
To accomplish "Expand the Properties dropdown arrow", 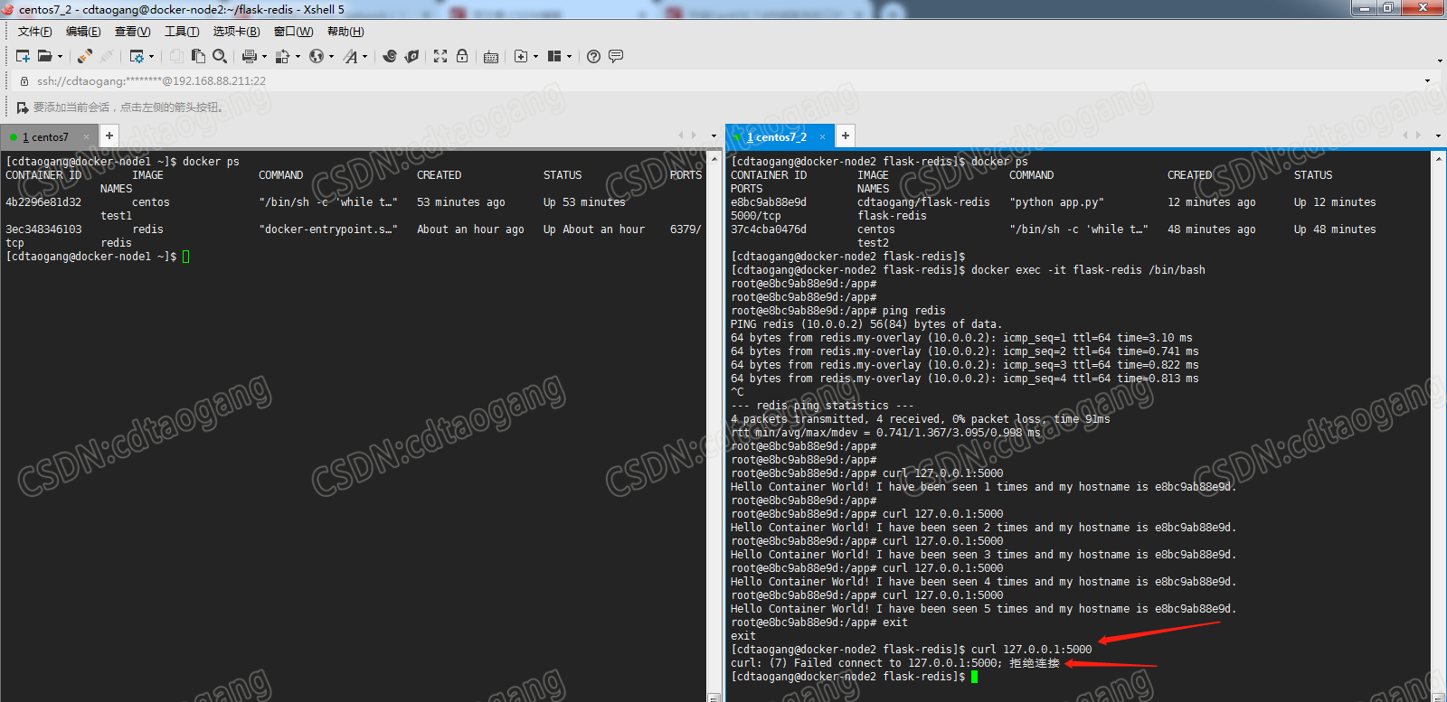I will pos(151,56).
